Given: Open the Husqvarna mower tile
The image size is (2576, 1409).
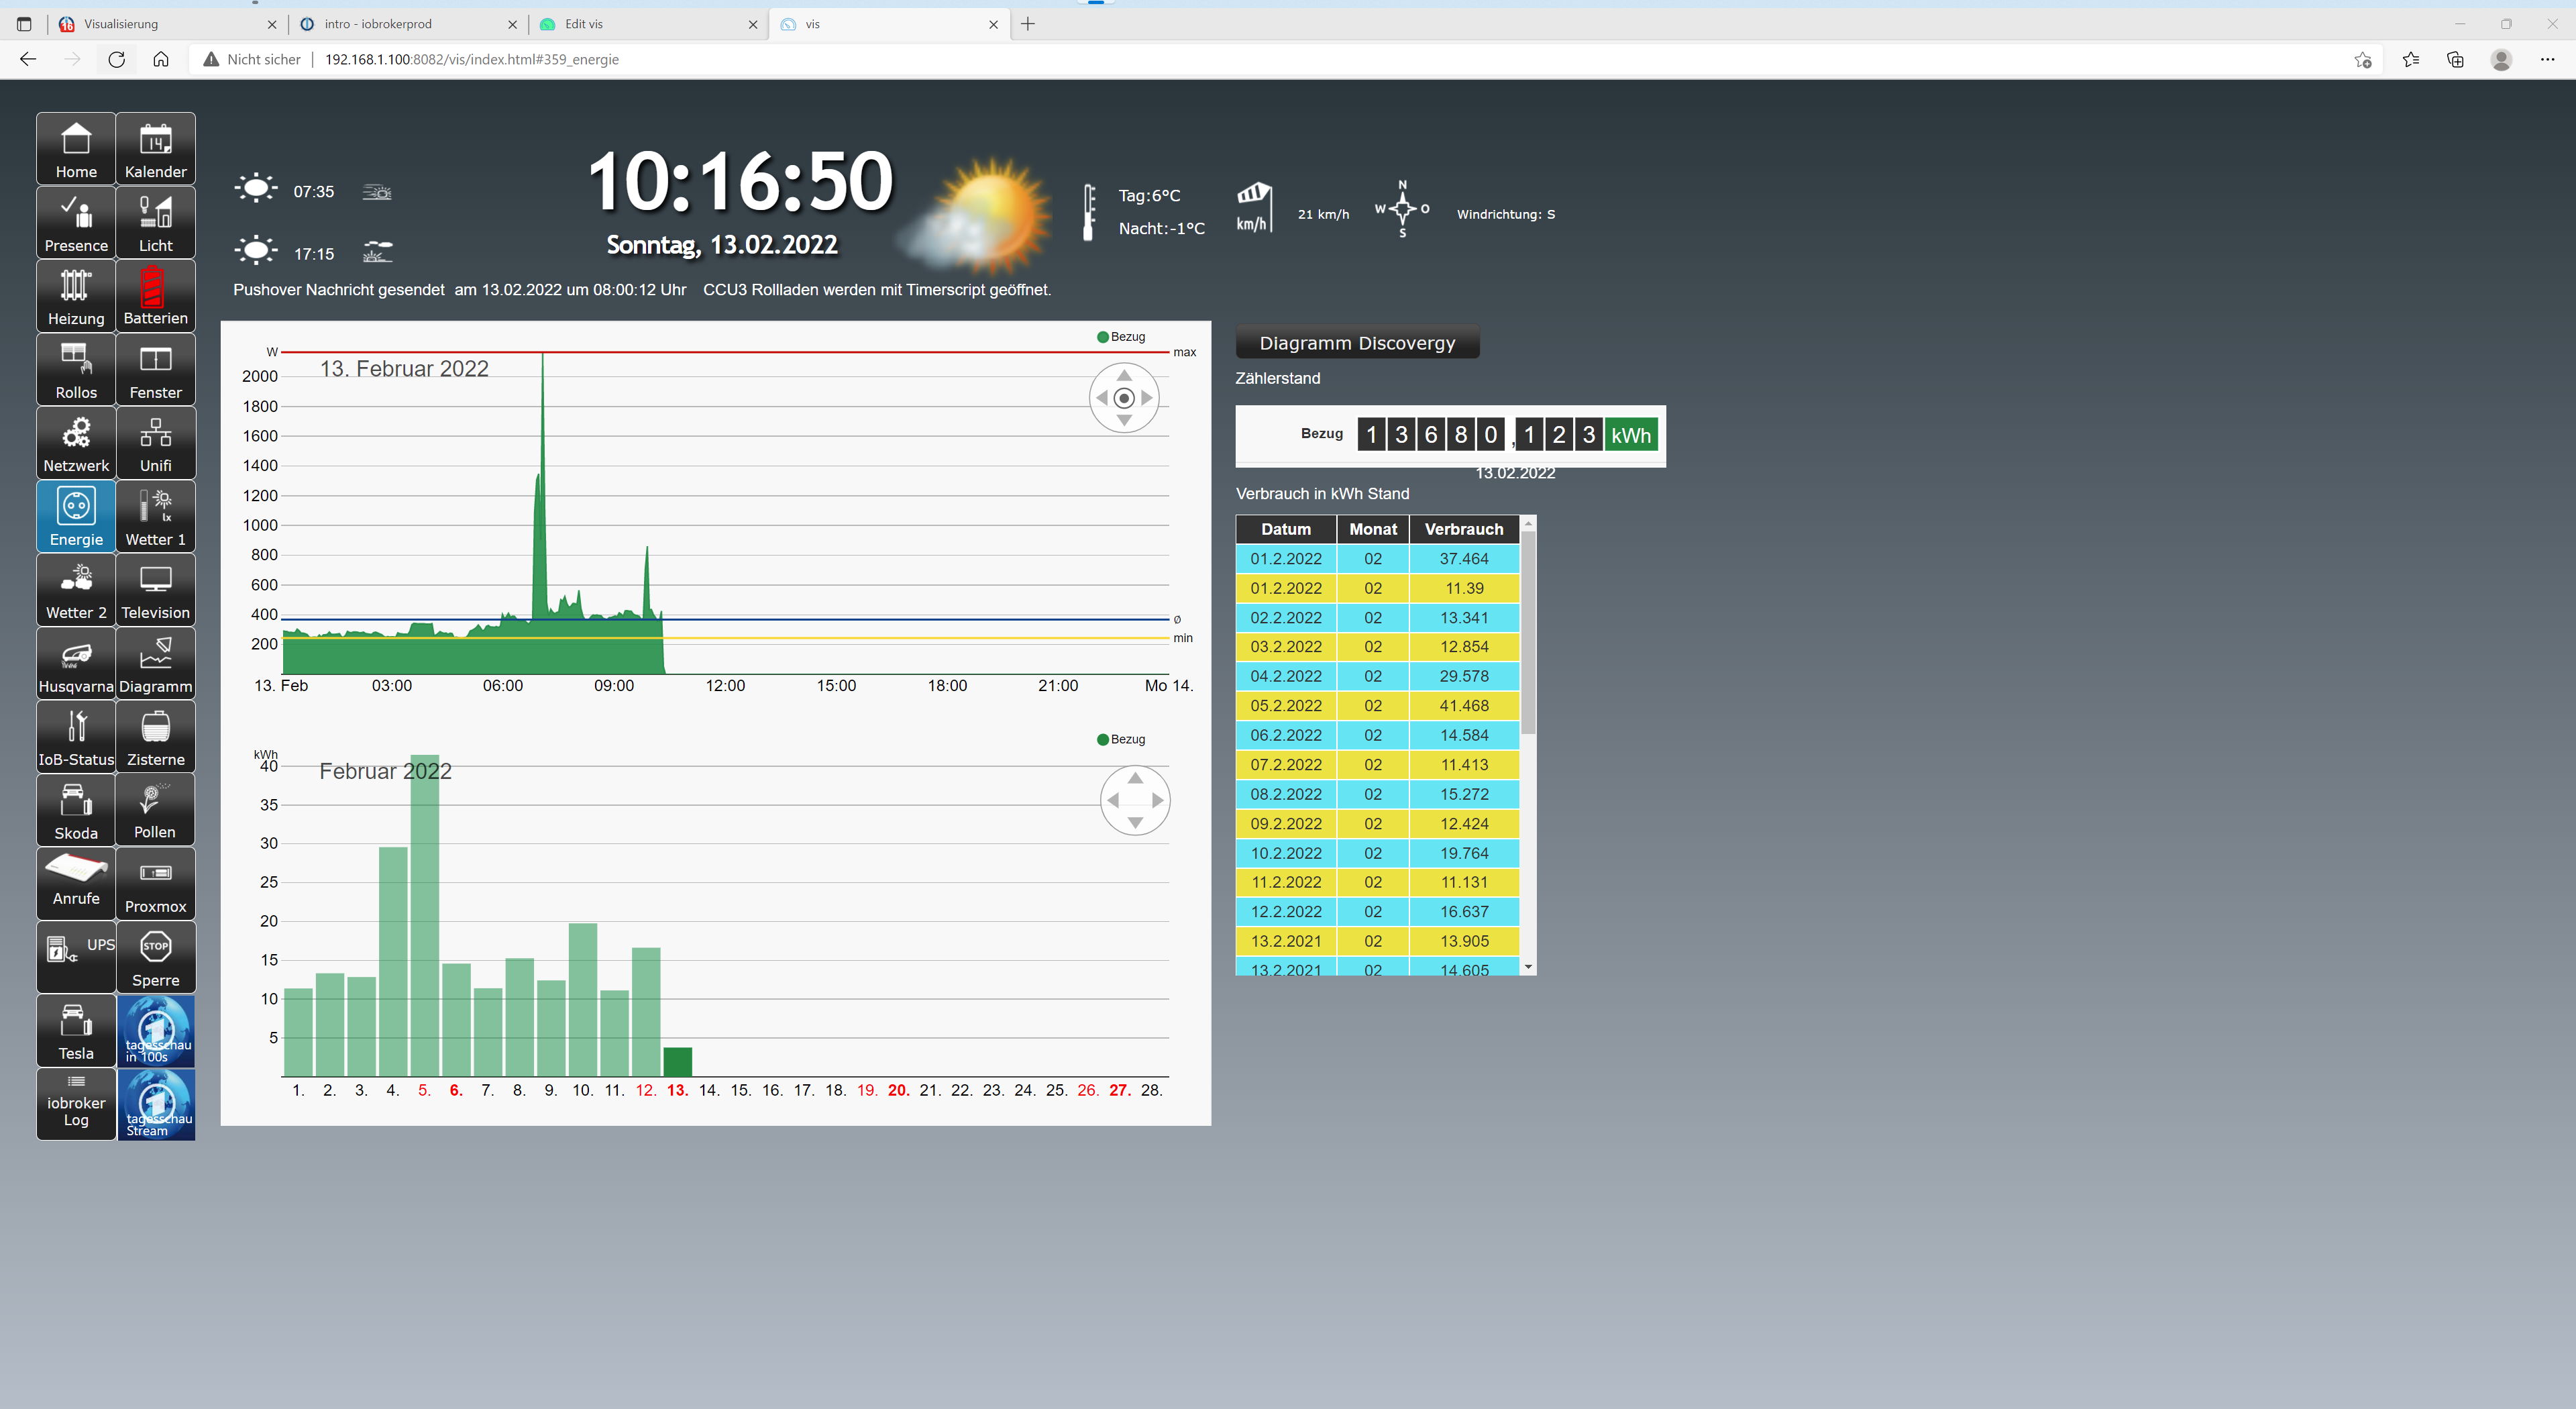Looking at the screenshot, I should [x=76, y=663].
